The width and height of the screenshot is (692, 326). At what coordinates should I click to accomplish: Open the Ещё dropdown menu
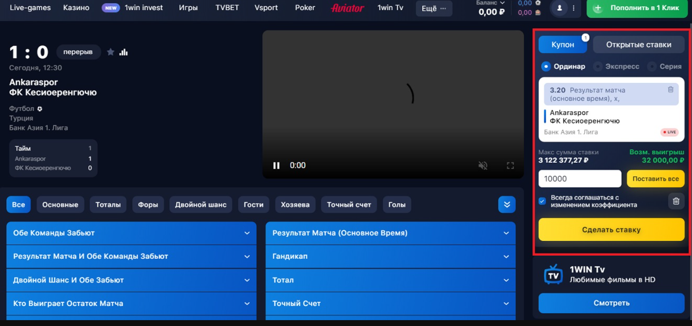click(433, 8)
